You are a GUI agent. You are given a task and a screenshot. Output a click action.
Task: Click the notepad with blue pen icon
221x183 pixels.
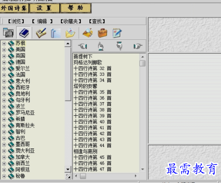(117, 32)
